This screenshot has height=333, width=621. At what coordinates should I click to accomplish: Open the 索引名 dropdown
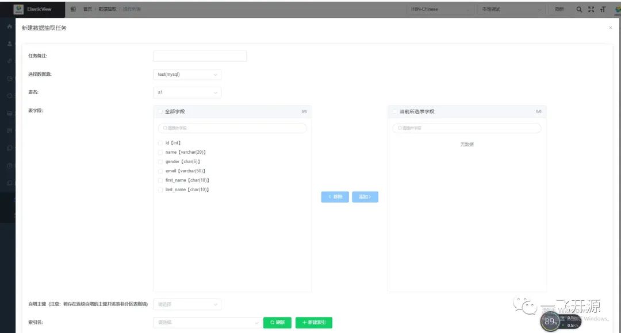tap(207, 323)
